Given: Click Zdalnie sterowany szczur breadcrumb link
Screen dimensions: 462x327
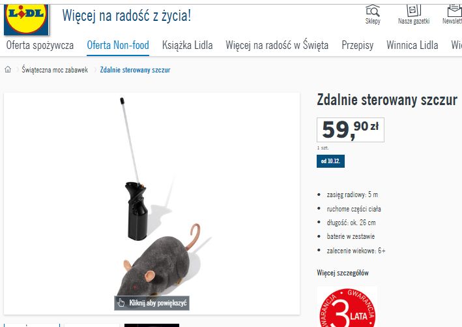Looking at the screenshot, I should point(136,70).
